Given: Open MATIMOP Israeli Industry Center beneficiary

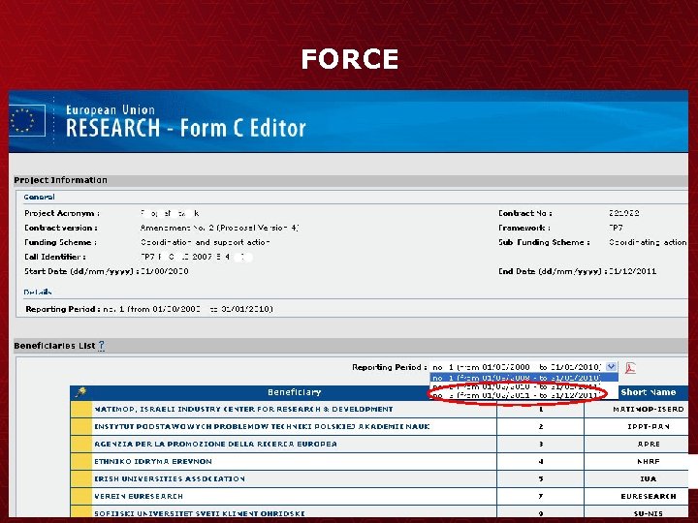Looking at the screenshot, I should (243, 409).
